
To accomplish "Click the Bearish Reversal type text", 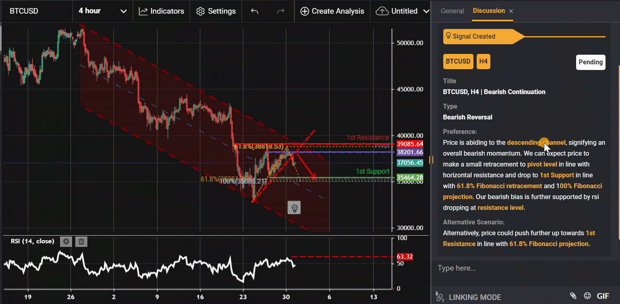I will [467, 117].
